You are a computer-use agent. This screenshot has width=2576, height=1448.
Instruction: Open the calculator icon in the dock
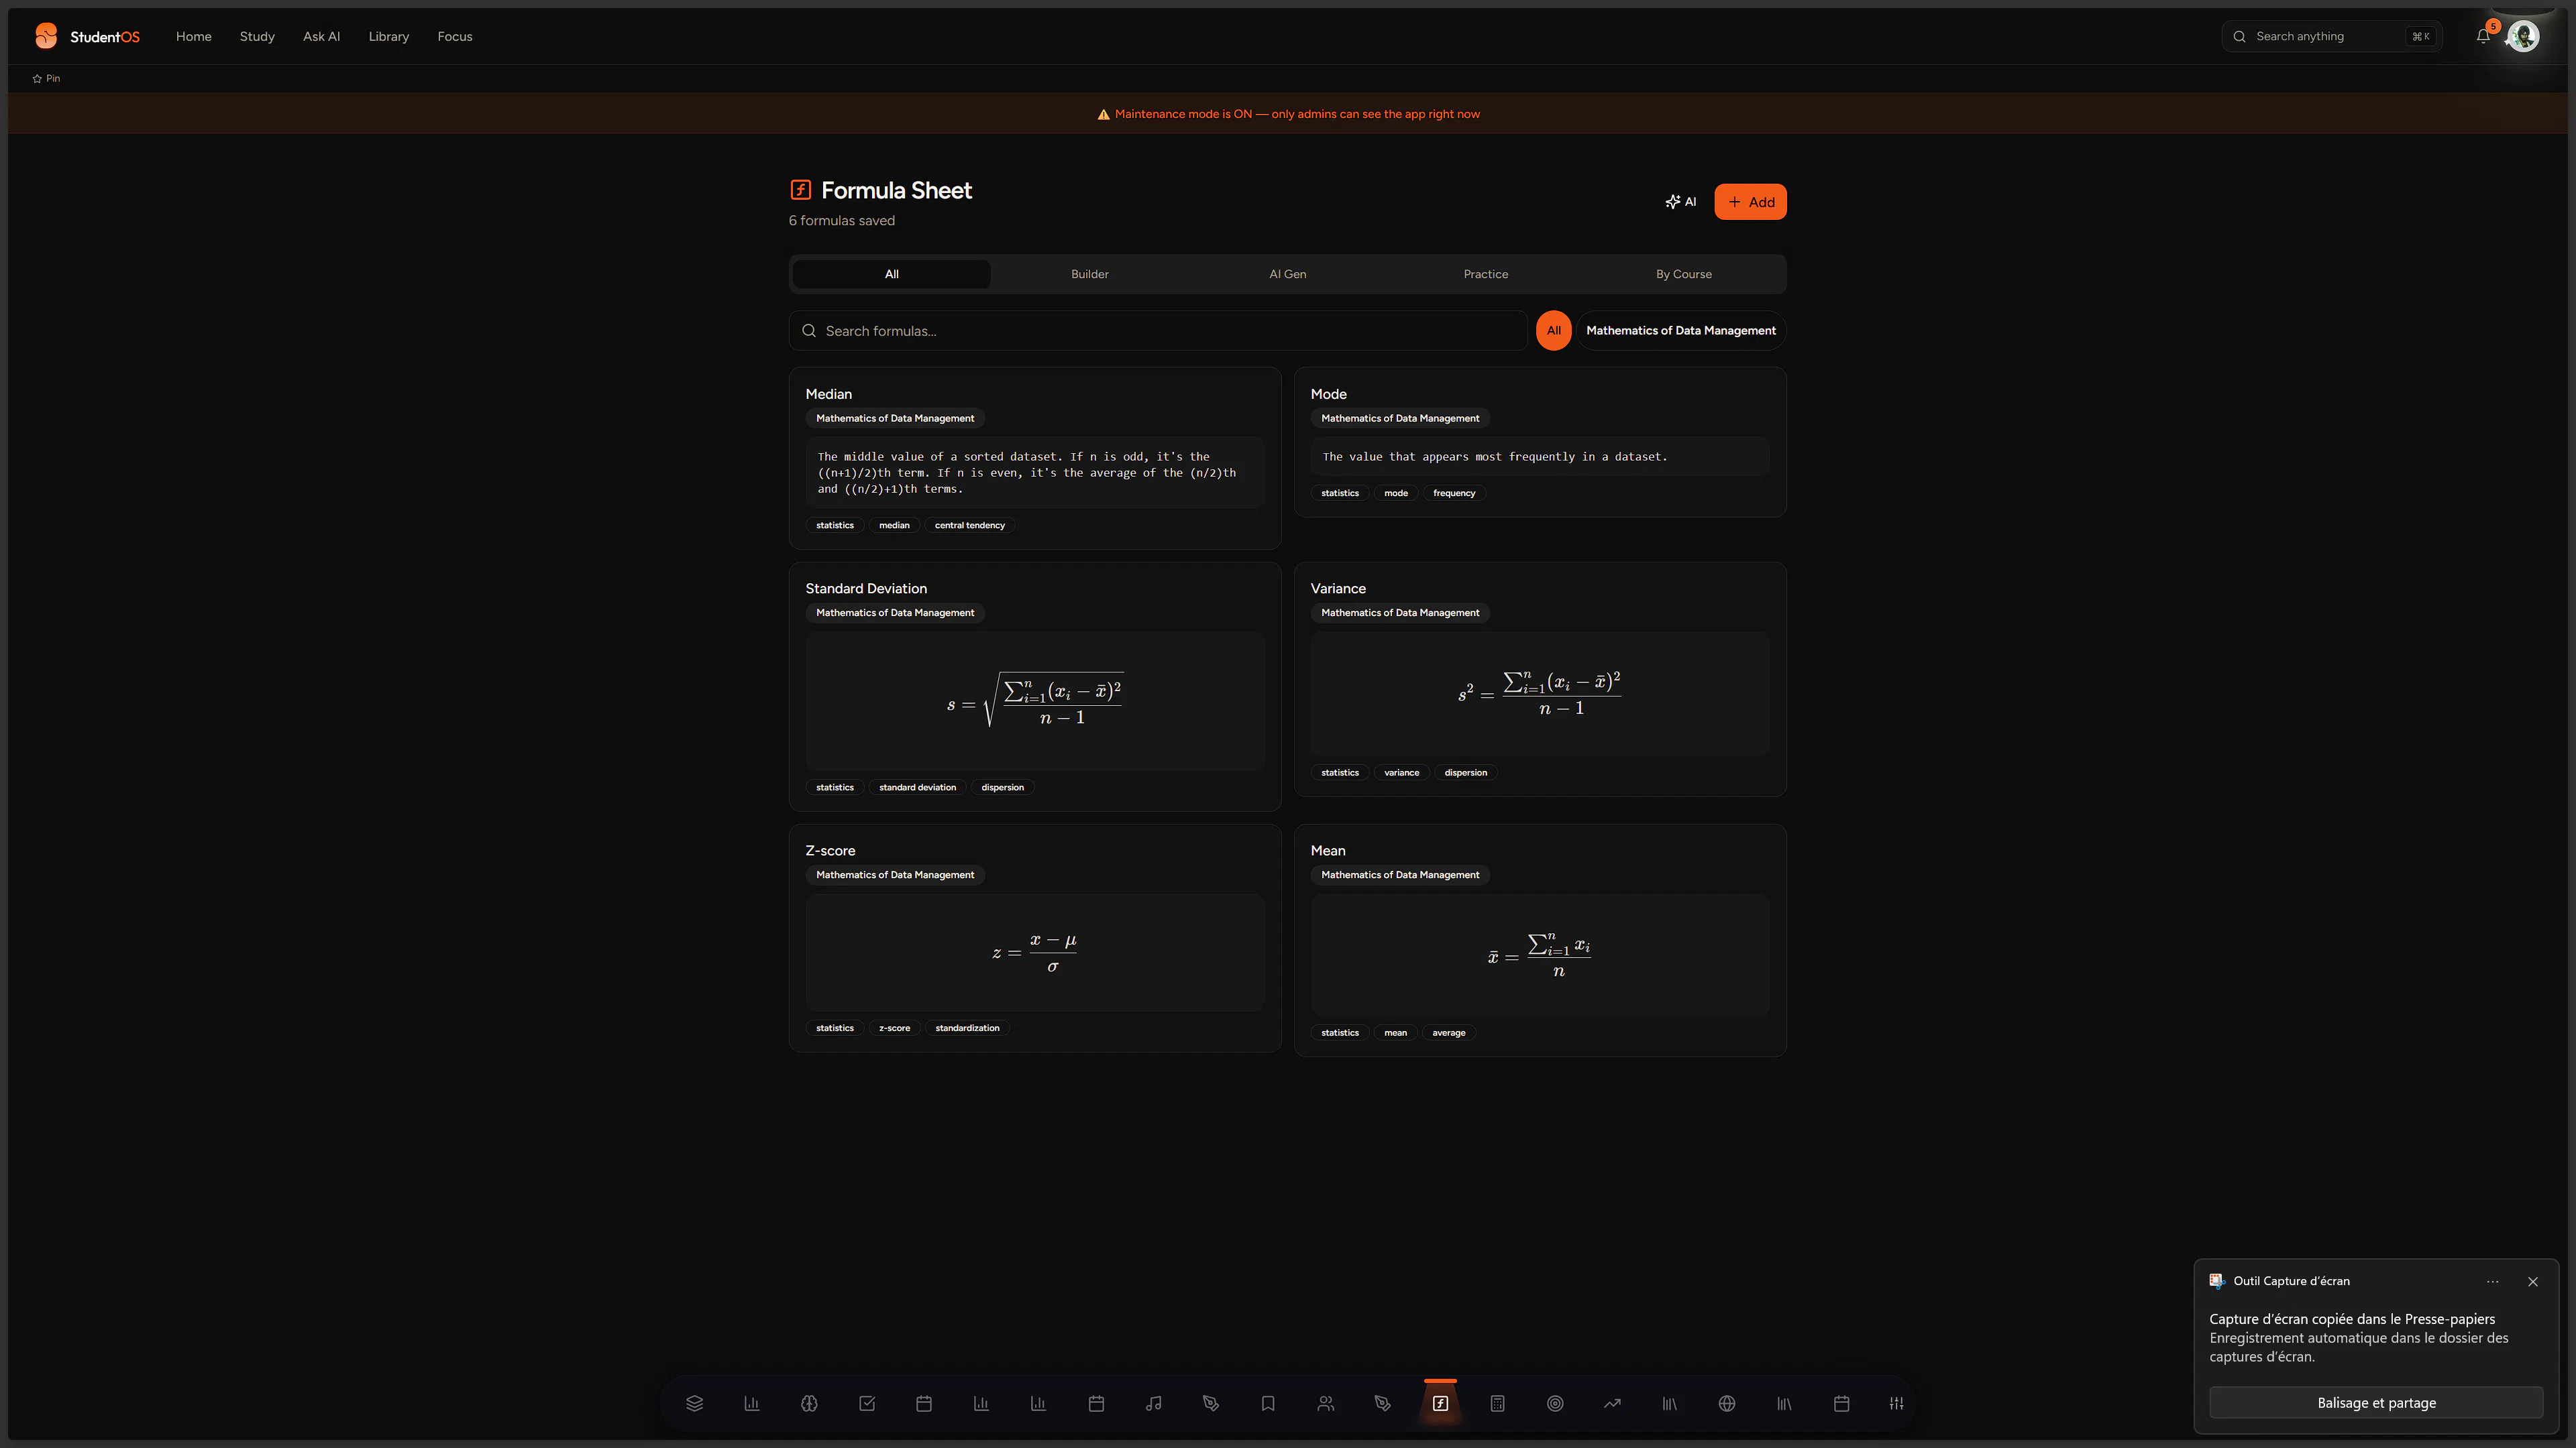tap(1497, 1403)
